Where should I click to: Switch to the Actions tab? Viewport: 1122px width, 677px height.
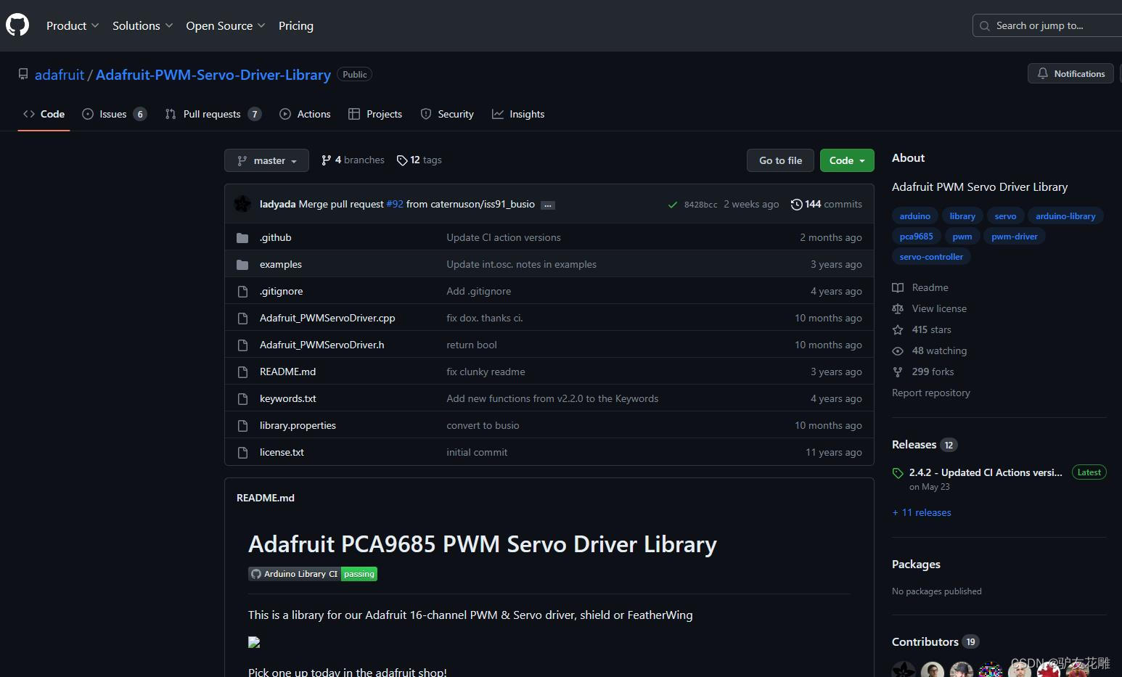click(x=305, y=114)
